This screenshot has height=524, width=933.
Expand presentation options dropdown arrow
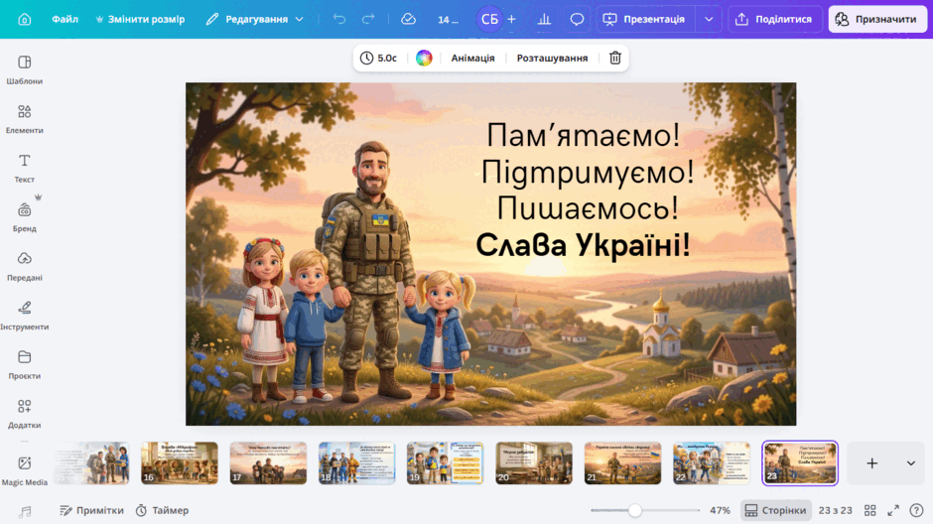[709, 19]
